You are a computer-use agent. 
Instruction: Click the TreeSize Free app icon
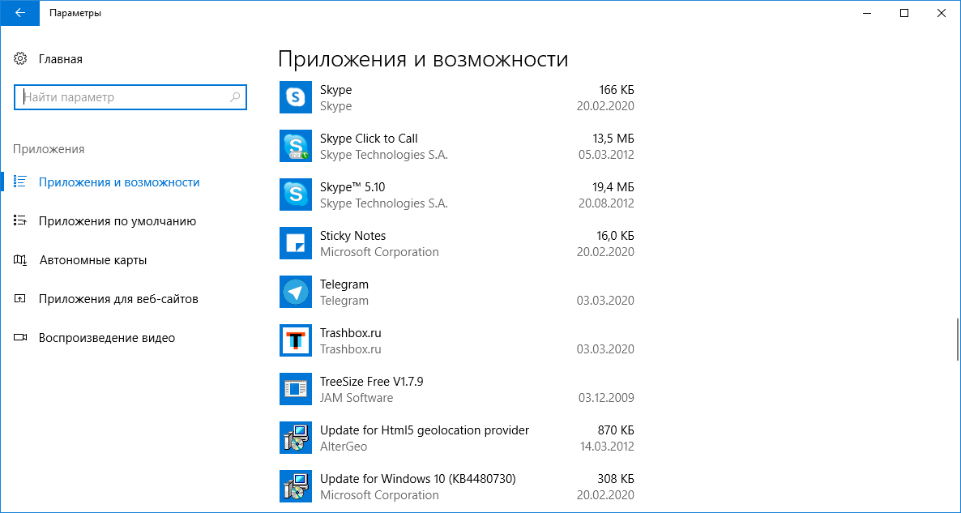(x=296, y=388)
